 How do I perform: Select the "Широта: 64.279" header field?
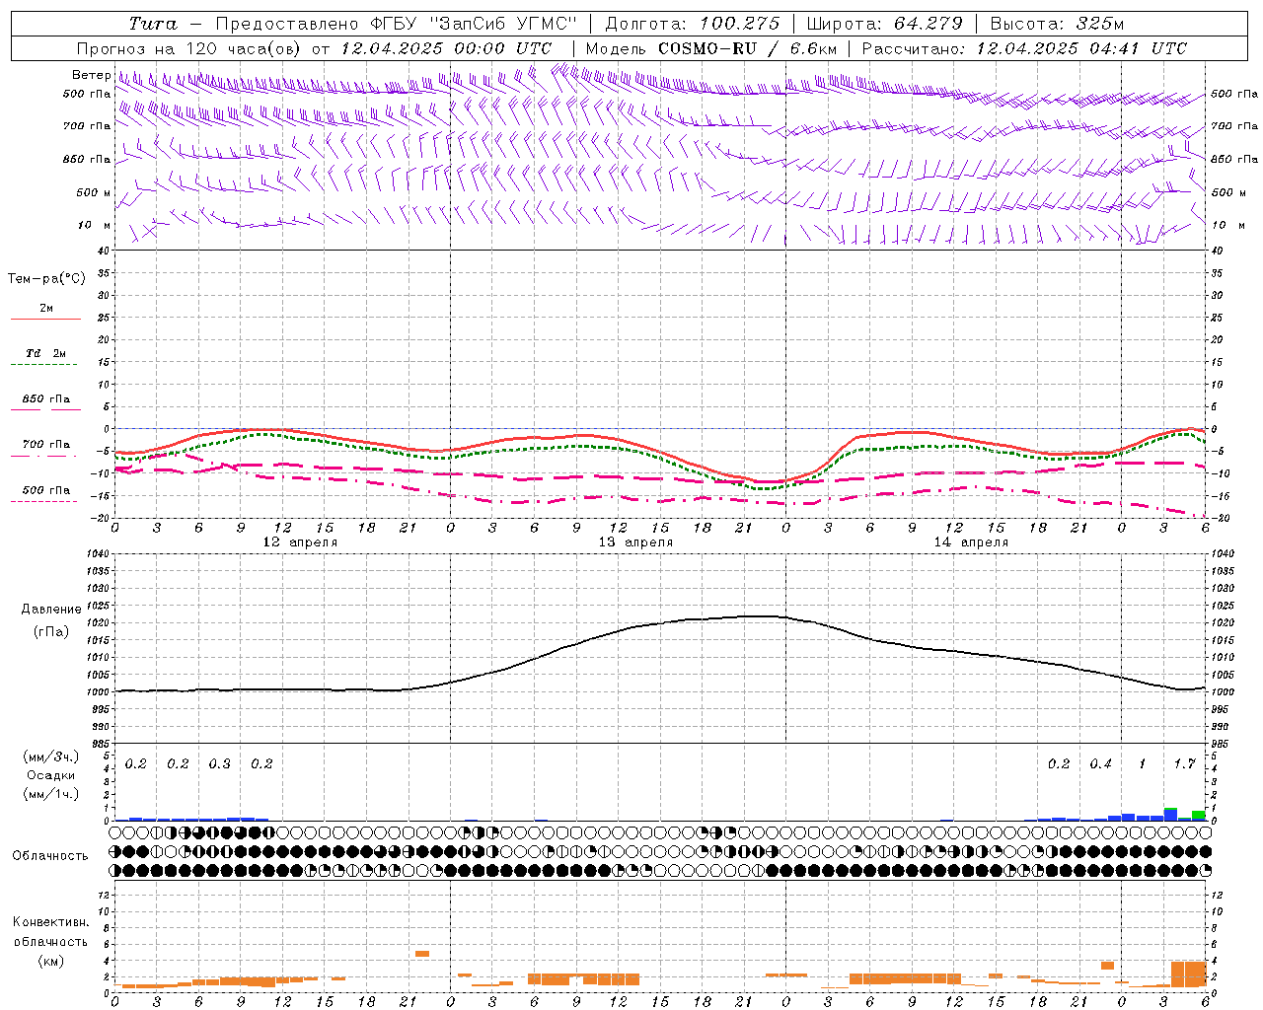pos(884,24)
